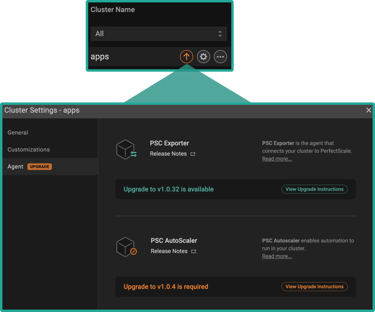
Task: Select the apps cluster row
Action: (159, 57)
